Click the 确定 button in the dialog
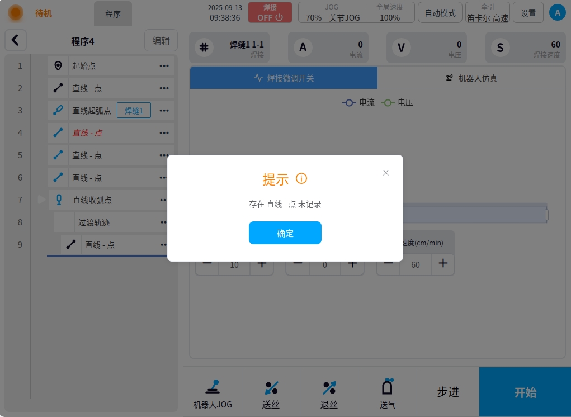 pos(285,233)
